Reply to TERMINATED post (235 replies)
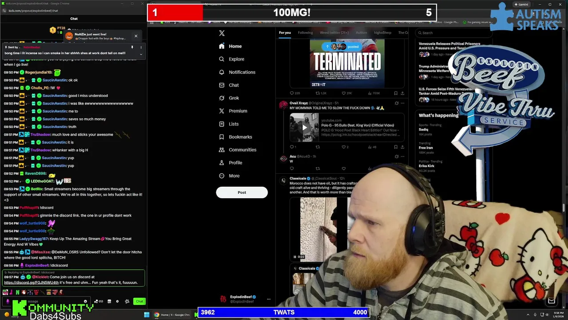Viewport: 568px width, 320px height. [295, 93]
